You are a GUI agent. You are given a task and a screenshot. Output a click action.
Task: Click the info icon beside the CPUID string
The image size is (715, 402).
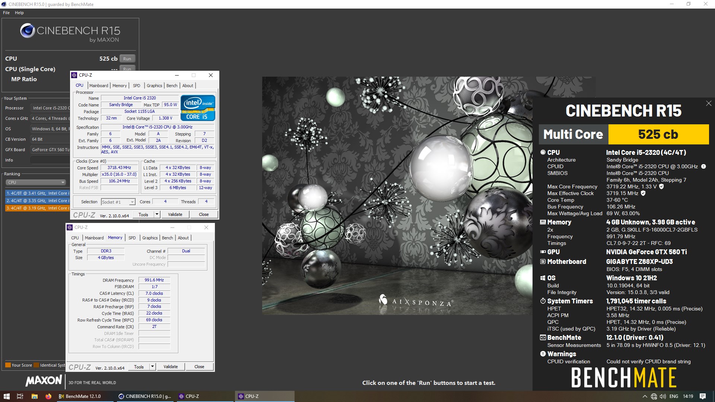coord(703,166)
